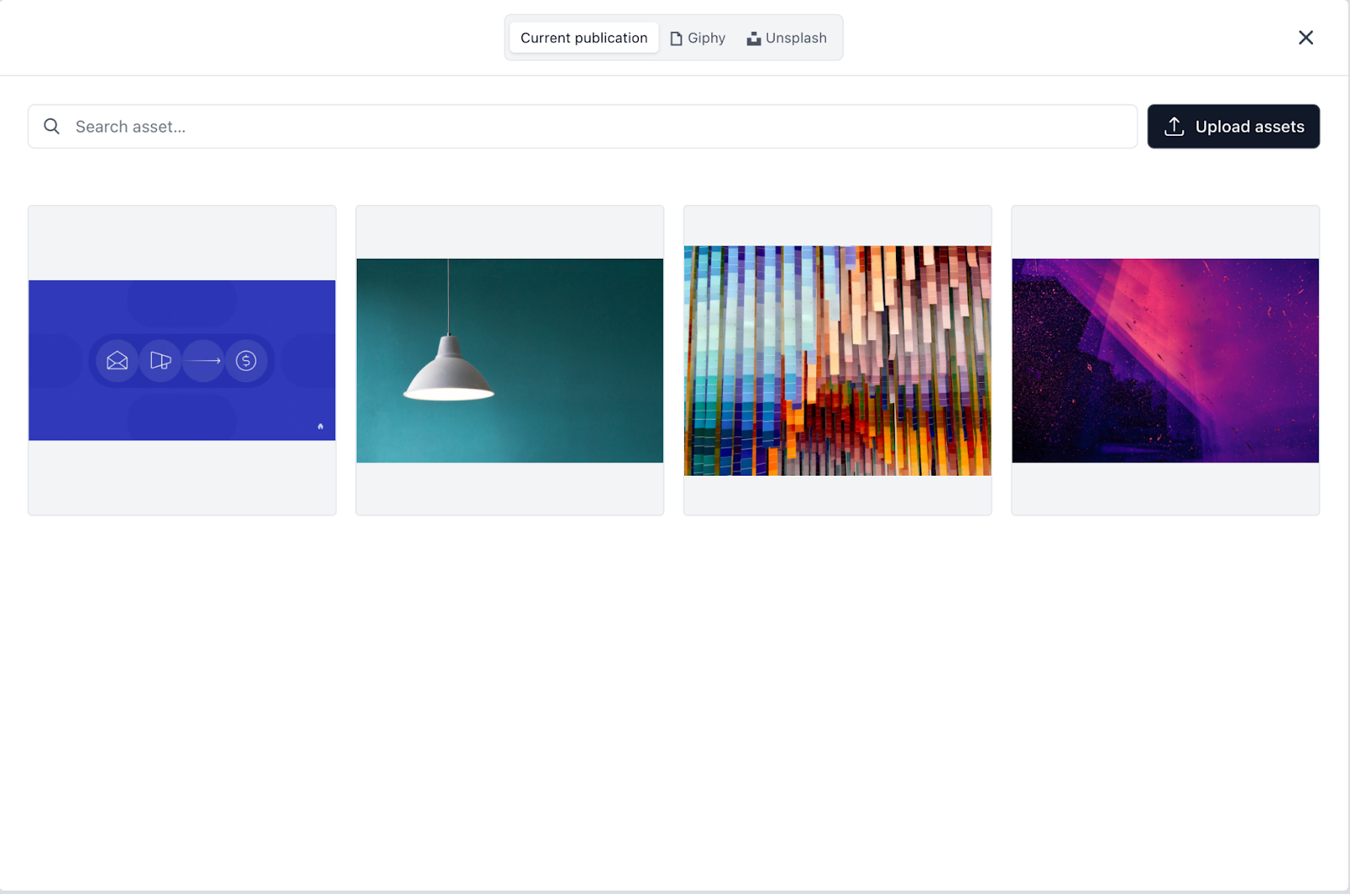
Task: Click the Unsplash logo icon
Action: tap(753, 39)
